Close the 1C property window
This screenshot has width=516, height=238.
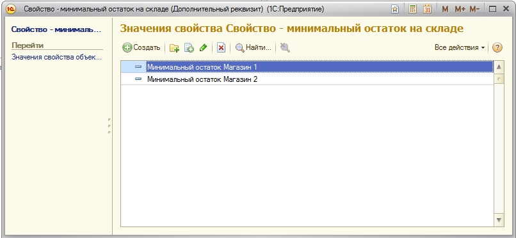506,9
